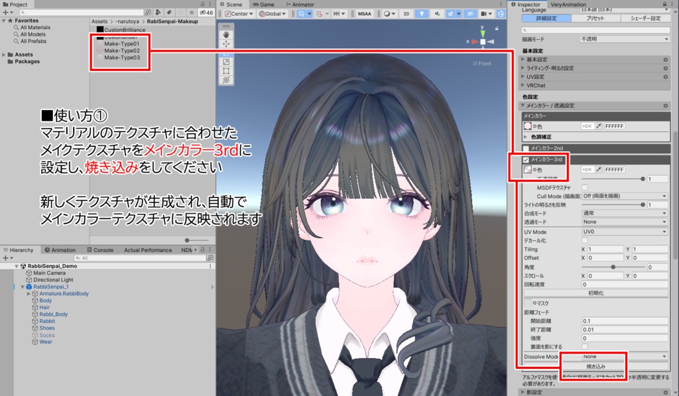This screenshot has height=396, width=679.
Task: Click the Front view label
Action: 481,63
